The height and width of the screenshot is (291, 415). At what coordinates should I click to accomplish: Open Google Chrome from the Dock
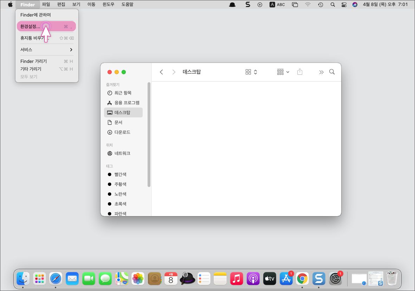302,278
